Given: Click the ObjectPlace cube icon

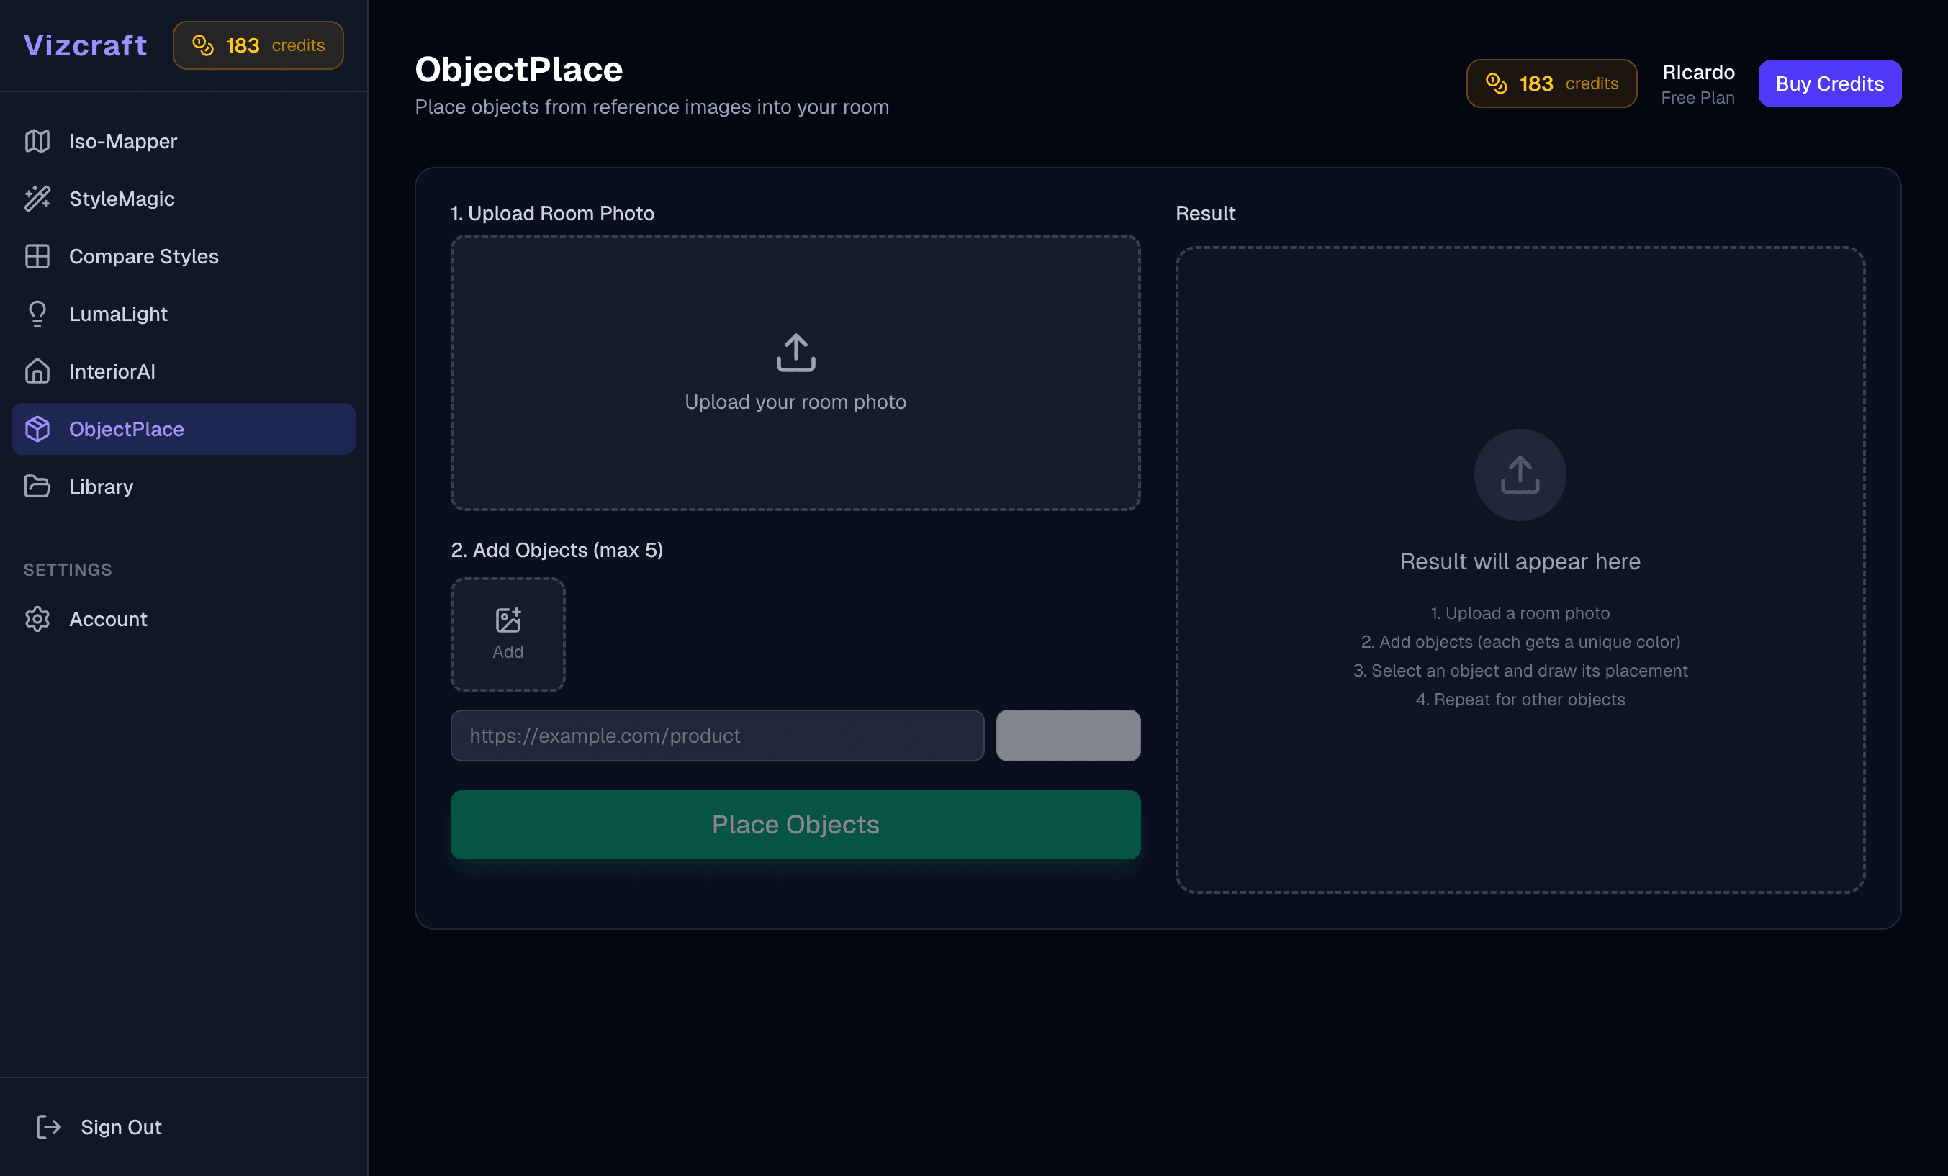Looking at the screenshot, I should click(37, 429).
